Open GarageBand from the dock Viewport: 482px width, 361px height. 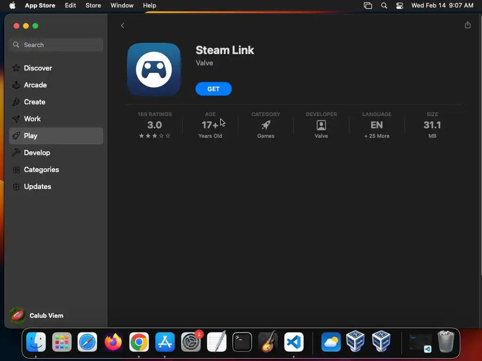tap(268, 342)
